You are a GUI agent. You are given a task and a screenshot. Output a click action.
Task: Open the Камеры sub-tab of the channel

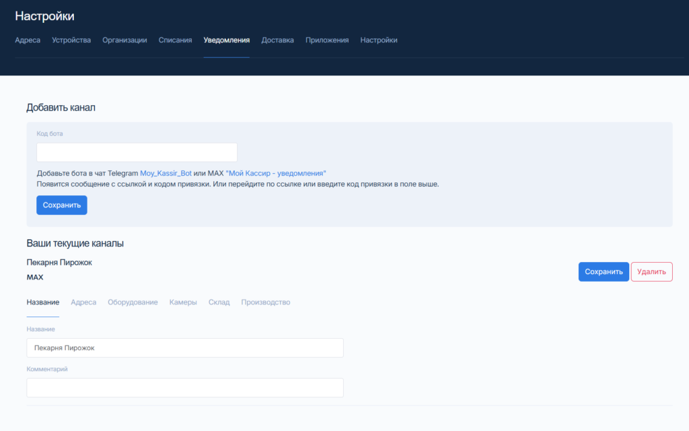183,302
